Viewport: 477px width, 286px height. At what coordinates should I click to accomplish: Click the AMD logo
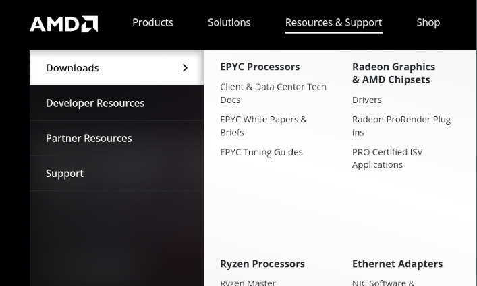[64, 24]
